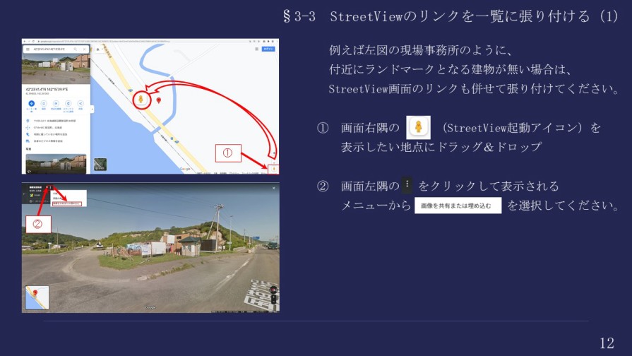Click the Pegman icon sample in the instructions
The width and height of the screenshot is (632, 356).
418,128
